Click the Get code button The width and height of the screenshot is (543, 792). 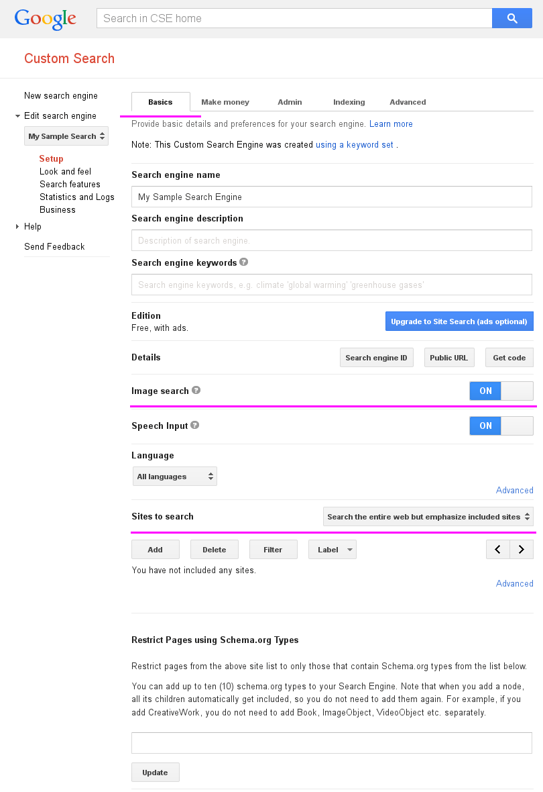tap(509, 358)
